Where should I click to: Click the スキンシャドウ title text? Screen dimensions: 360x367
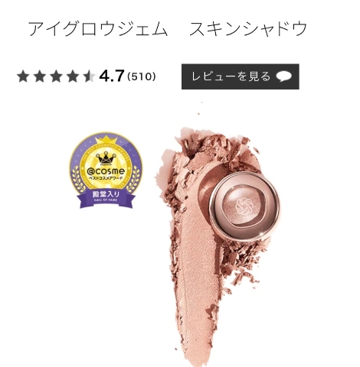248,28
